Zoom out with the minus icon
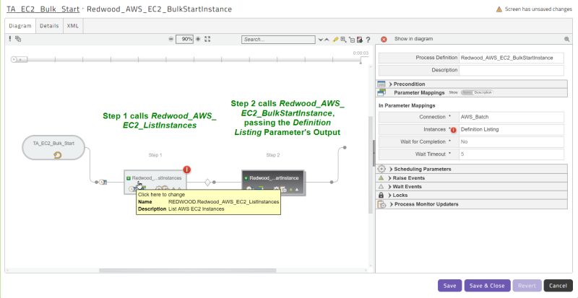The image size is (578, 298). [171, 39]
